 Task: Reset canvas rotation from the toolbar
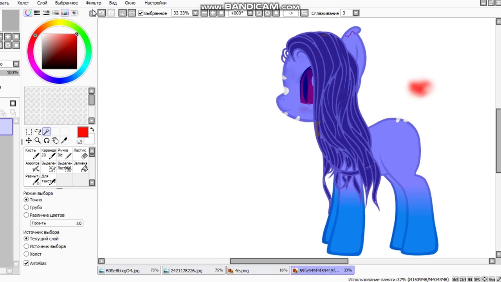[276, 13]
